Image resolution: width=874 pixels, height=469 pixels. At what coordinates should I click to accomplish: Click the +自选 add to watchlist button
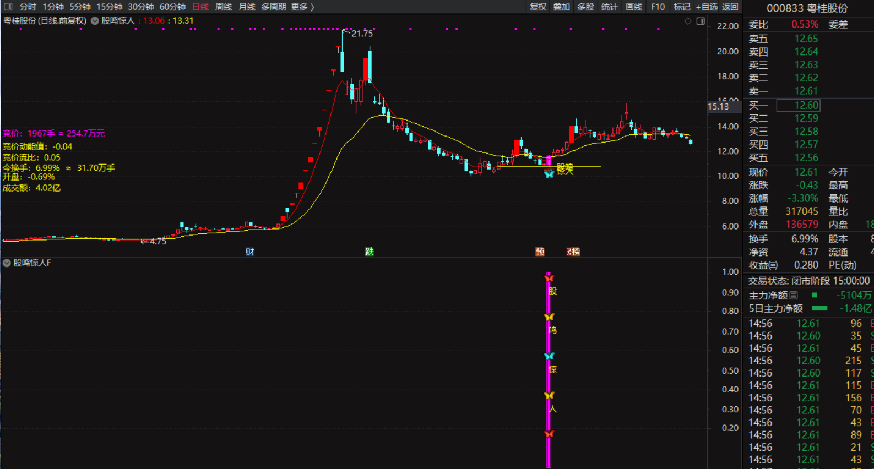tap(707, 7)
